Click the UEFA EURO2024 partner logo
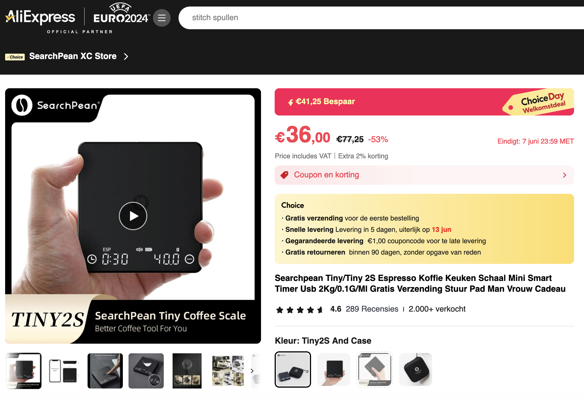The image size is (584, 399). (x=121, y=13)
